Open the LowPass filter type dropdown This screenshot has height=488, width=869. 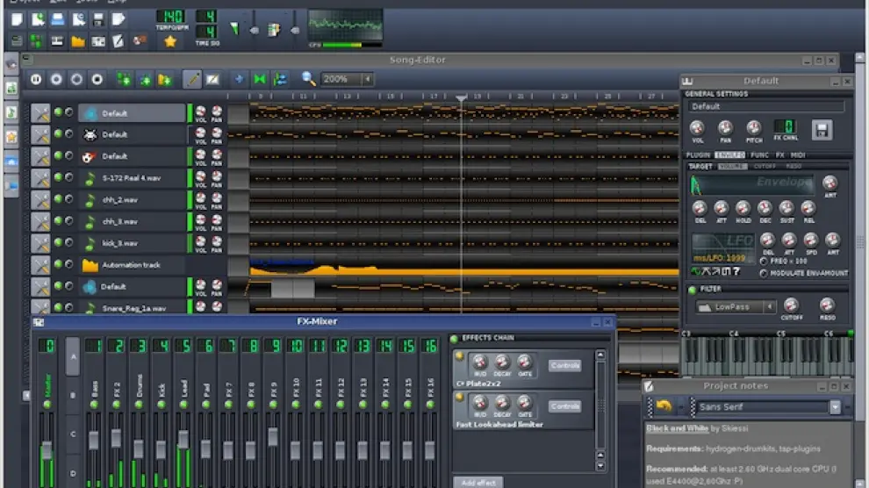pos(769,307)
